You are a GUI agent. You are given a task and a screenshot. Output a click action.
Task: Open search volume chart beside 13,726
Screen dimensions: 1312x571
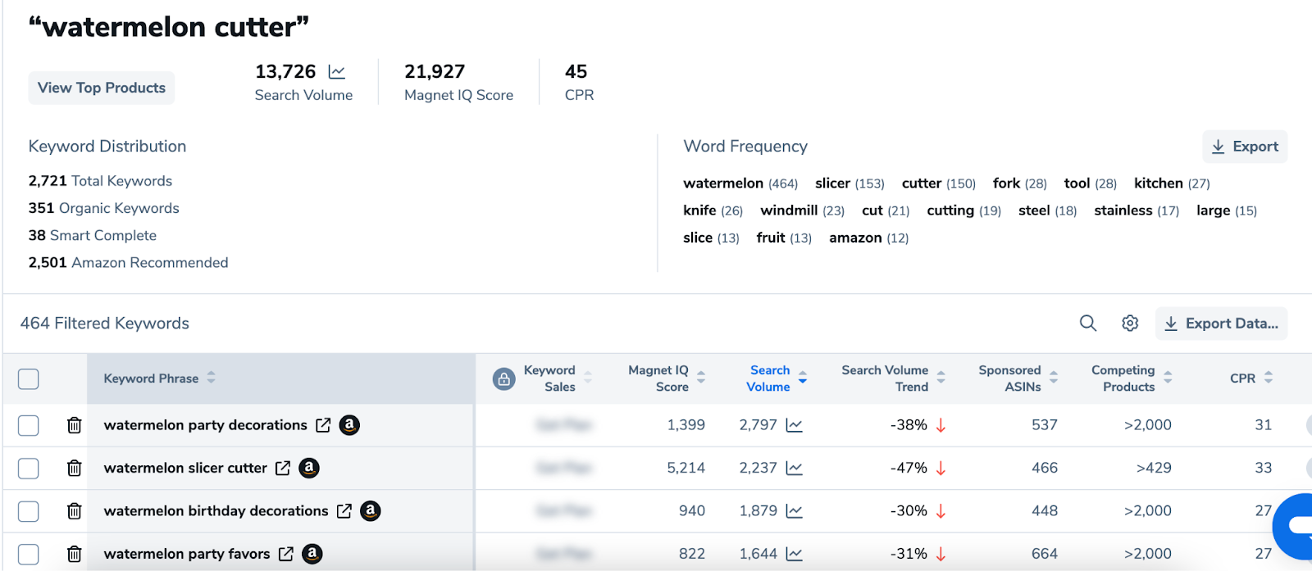(336, 72)
